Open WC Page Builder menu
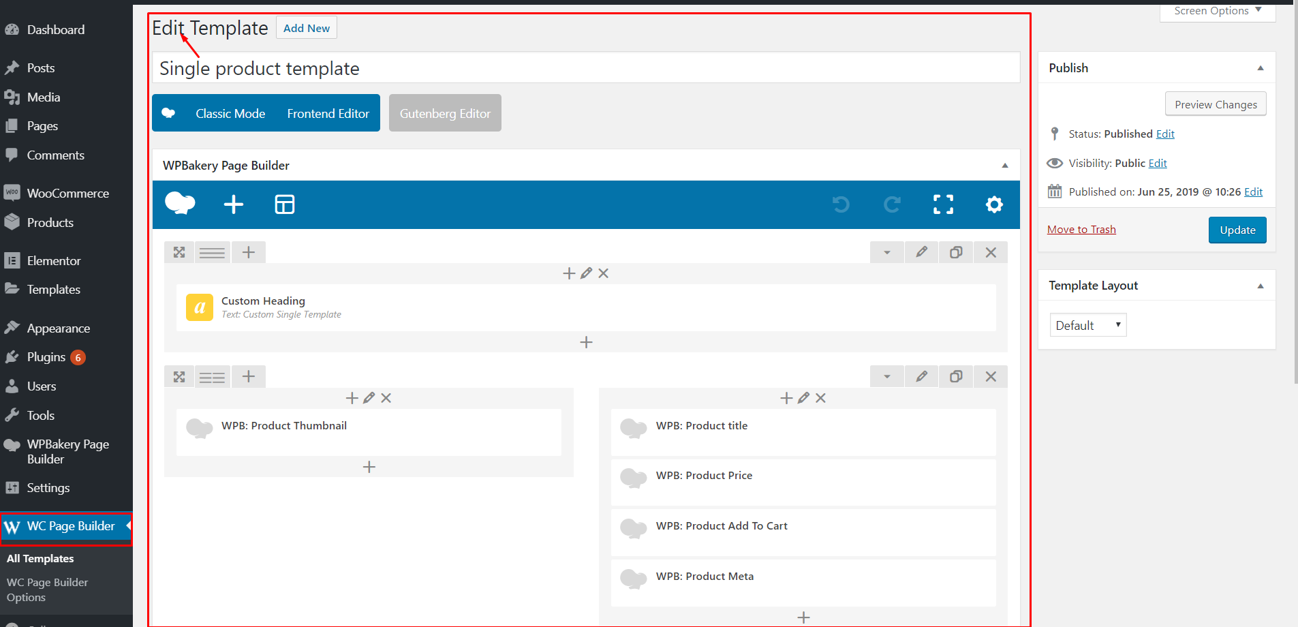The height and width of the screenshot is (627, 1298). click(x=66, y=527)
